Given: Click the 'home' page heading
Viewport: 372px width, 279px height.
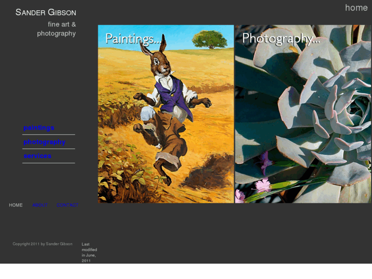Looking at the screenshot, I should point(356,8).
